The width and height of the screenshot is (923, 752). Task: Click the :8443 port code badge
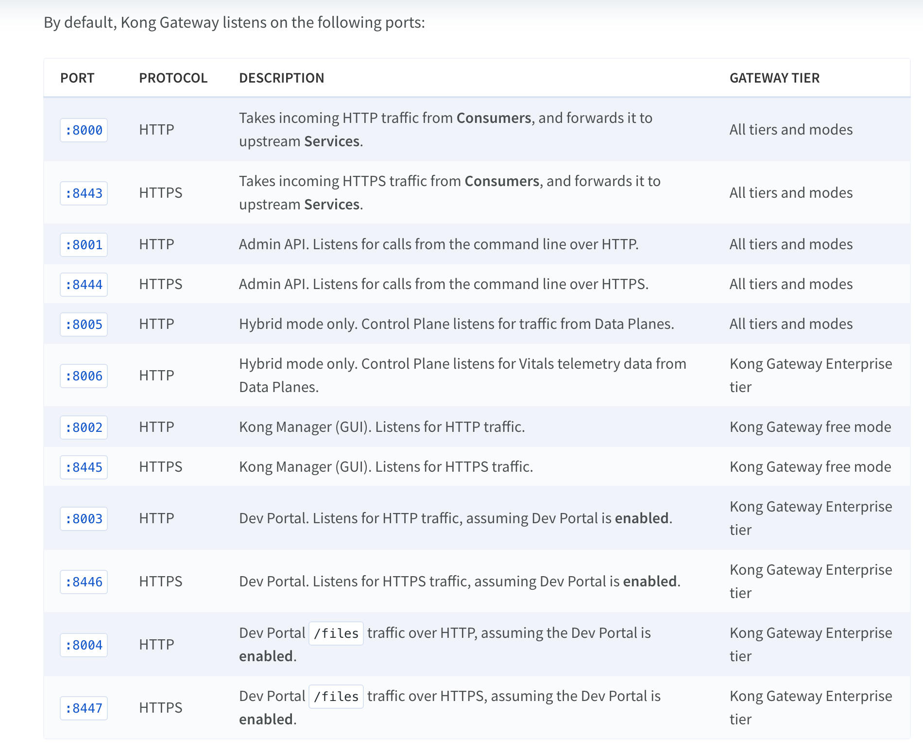[x=84, y=193]
